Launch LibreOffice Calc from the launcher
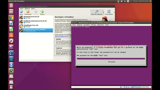160x90 pixels. tap(11, 29)
